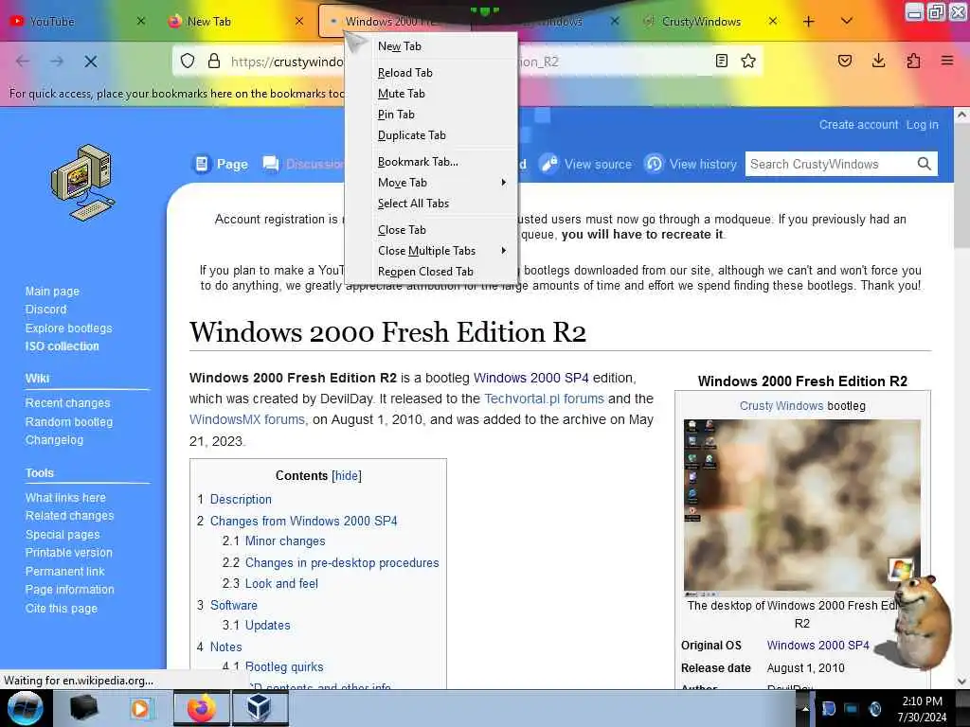Go back with the back arrow
The width and height of the screenshot is (970, 727).
click(x=23, y=62)
